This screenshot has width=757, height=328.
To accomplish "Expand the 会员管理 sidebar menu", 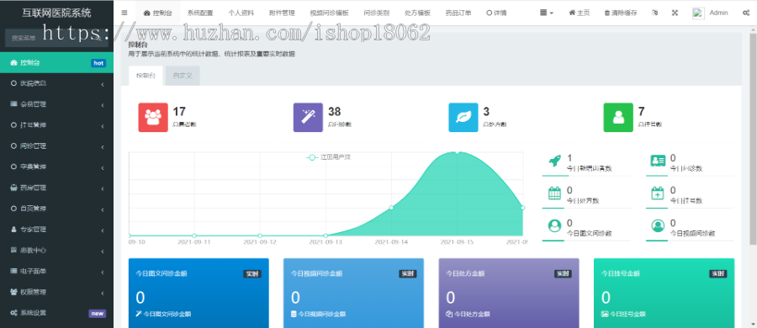I will (57, 103).
